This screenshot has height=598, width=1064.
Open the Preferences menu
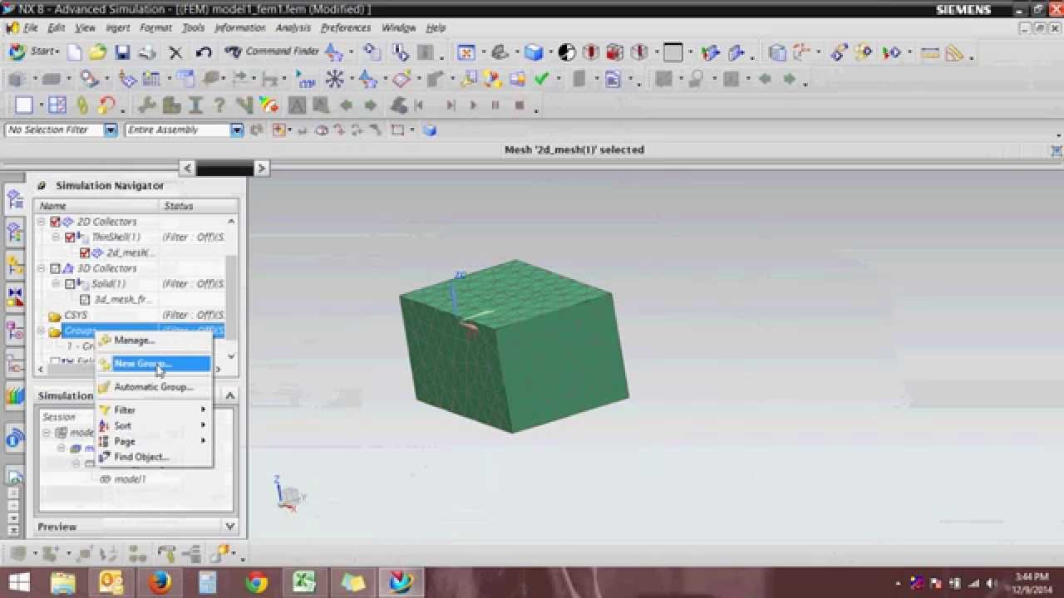pyautogui.click(x=346, y=27)
